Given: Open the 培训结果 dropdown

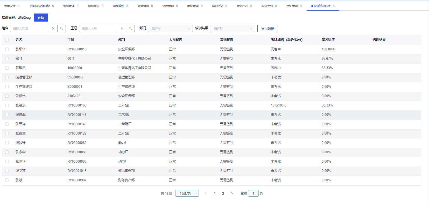Looking at the screenshot, I should click(x=232, y=29).
